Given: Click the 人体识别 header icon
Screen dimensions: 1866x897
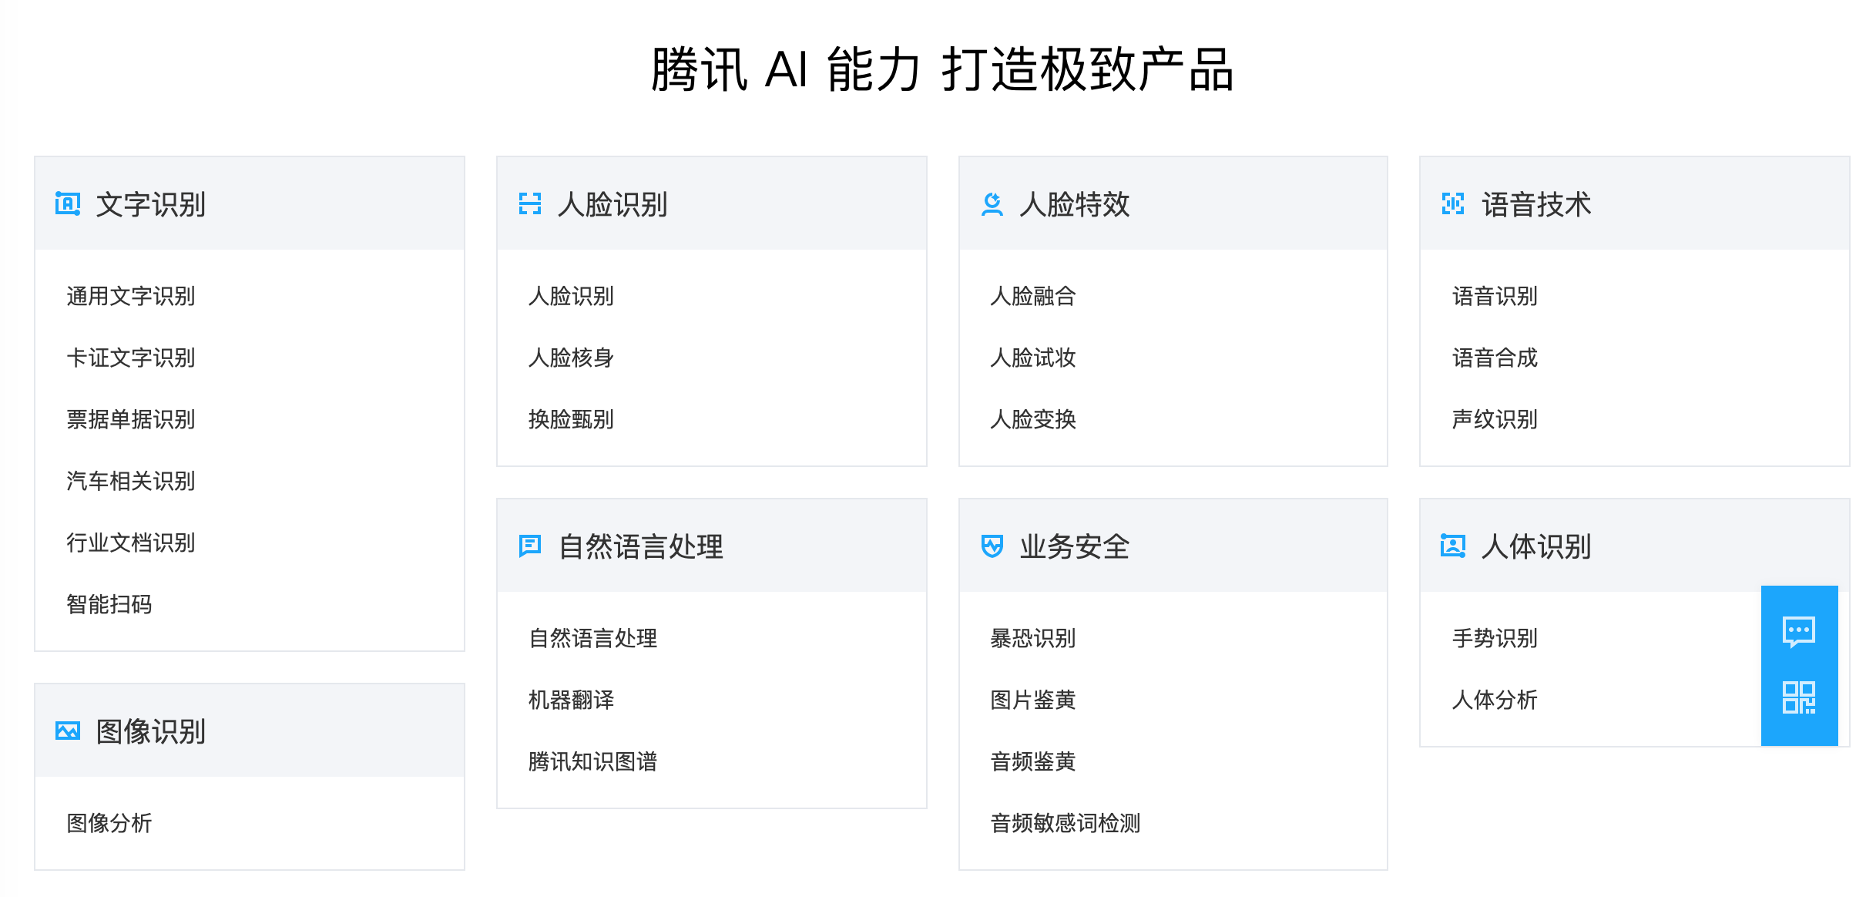Looking at the screenshot, I should (1453, 546).
